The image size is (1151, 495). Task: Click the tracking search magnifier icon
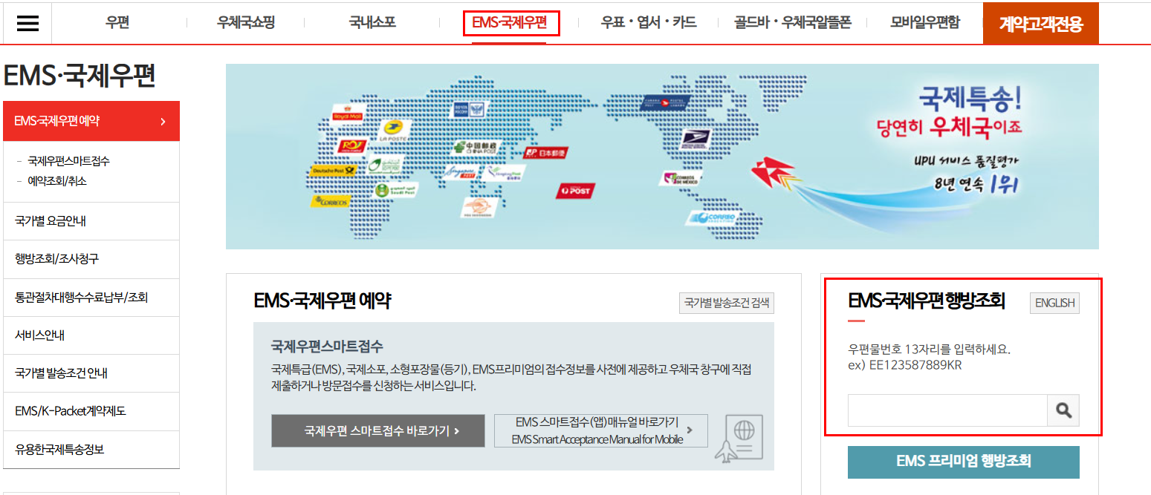pos(1063,410)
